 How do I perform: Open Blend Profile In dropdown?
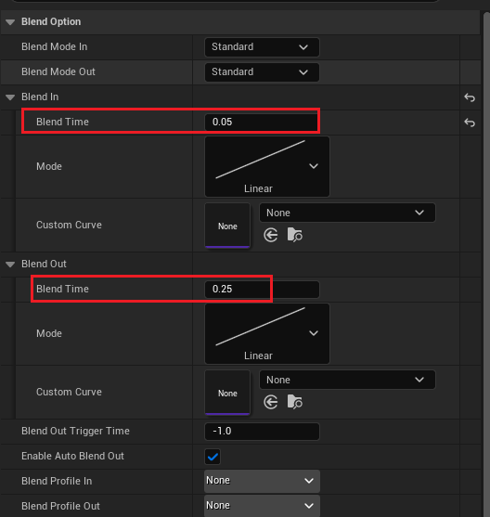[x=262, y=481]
